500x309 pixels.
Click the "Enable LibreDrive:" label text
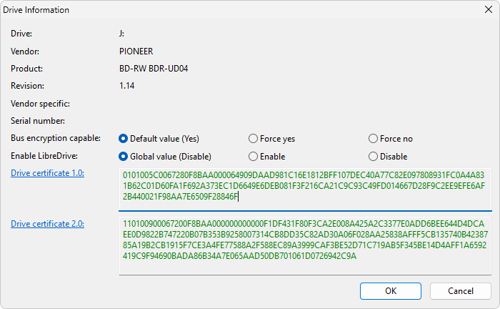44,157
